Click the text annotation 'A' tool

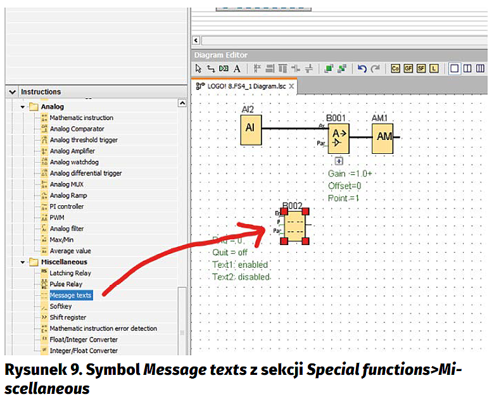(237, 68)
